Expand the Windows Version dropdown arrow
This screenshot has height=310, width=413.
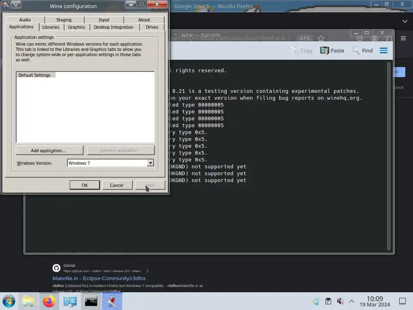coord(150,163)
